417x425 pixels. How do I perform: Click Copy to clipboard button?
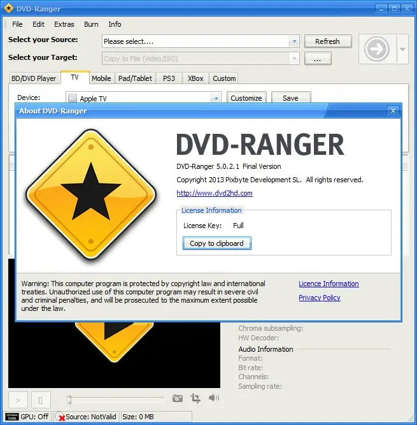coord(217,243)
